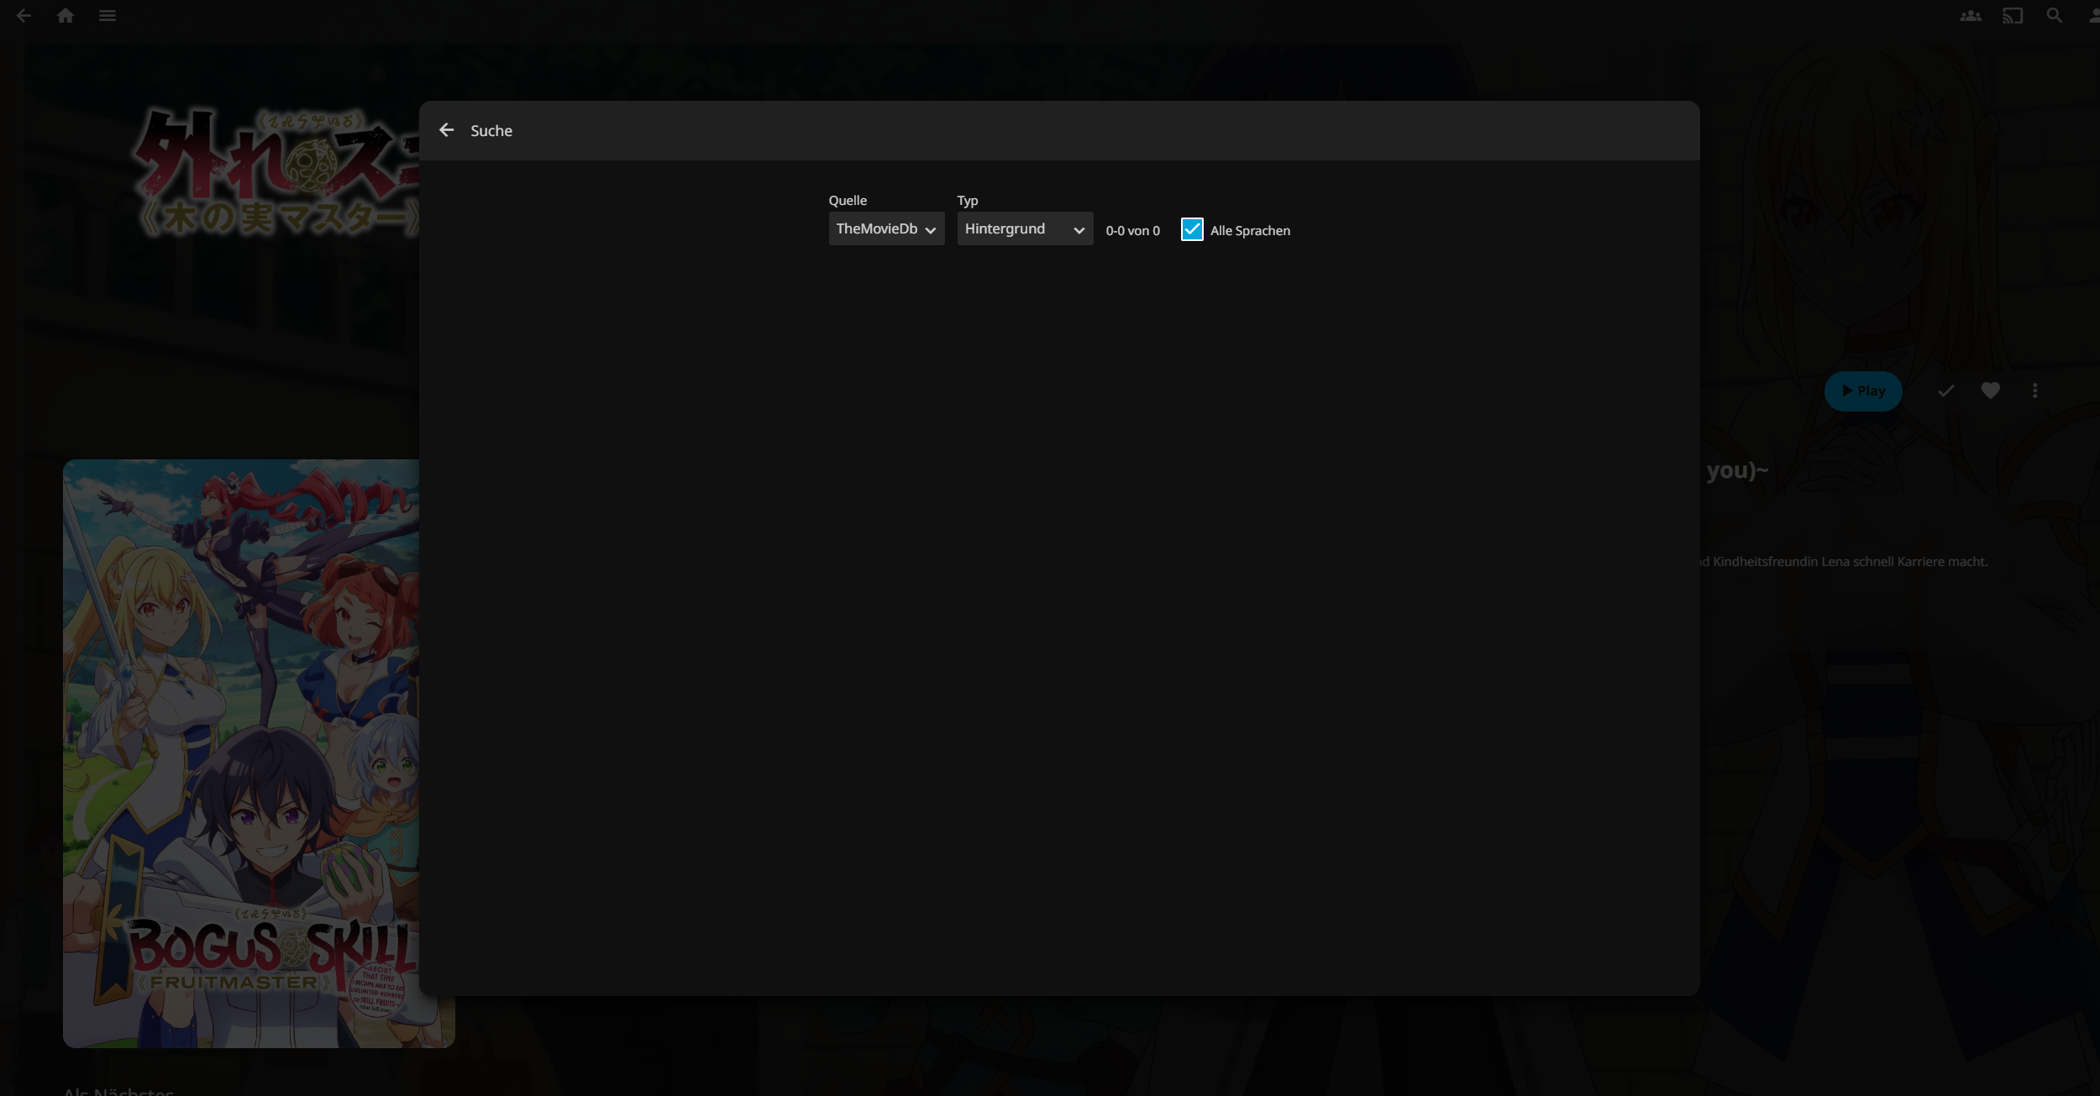Viewport: 2100px width, 1096px height.
Task: Click the browser-style back arrow in header
Action: pos(24,16)
